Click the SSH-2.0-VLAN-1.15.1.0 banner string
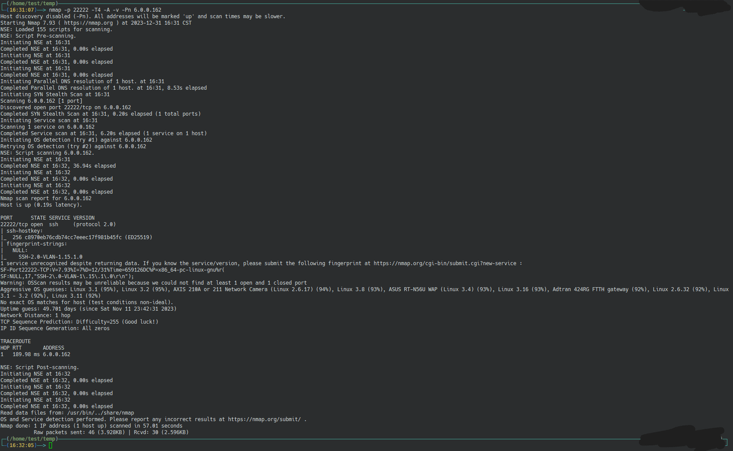This screenshot has height=451, width=733. tap(50, 257)
